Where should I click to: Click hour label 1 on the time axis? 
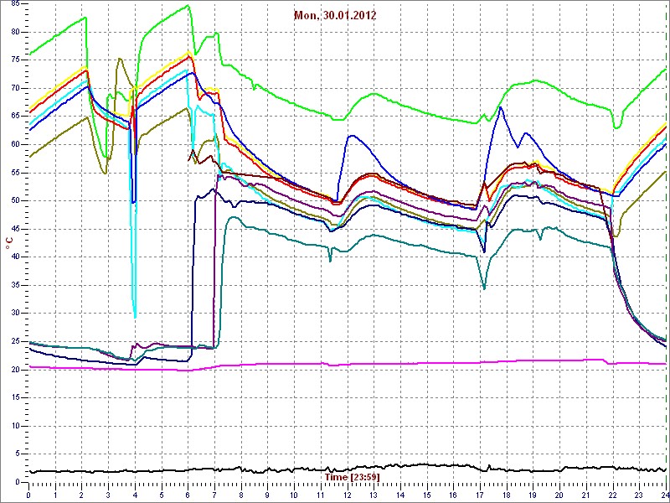(55, 495)
